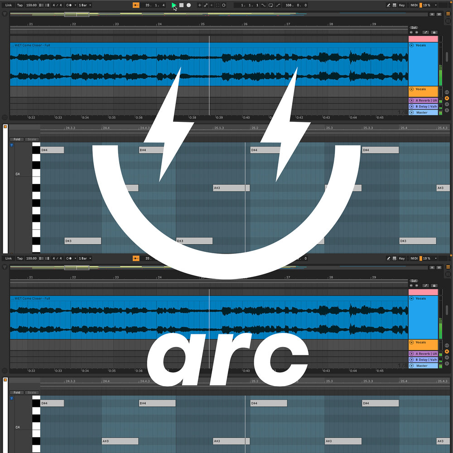Select a D#4 note in the piano roll
Viewport: 453px width, 453px height.
(51, 149)
